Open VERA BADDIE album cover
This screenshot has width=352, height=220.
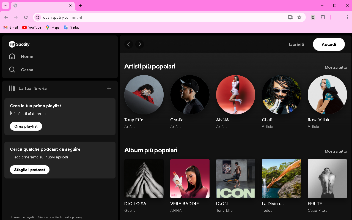tap(190, 178)
